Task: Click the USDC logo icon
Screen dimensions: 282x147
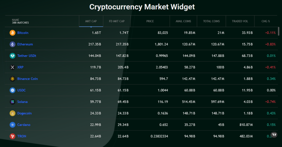Action: pos(12,91)
